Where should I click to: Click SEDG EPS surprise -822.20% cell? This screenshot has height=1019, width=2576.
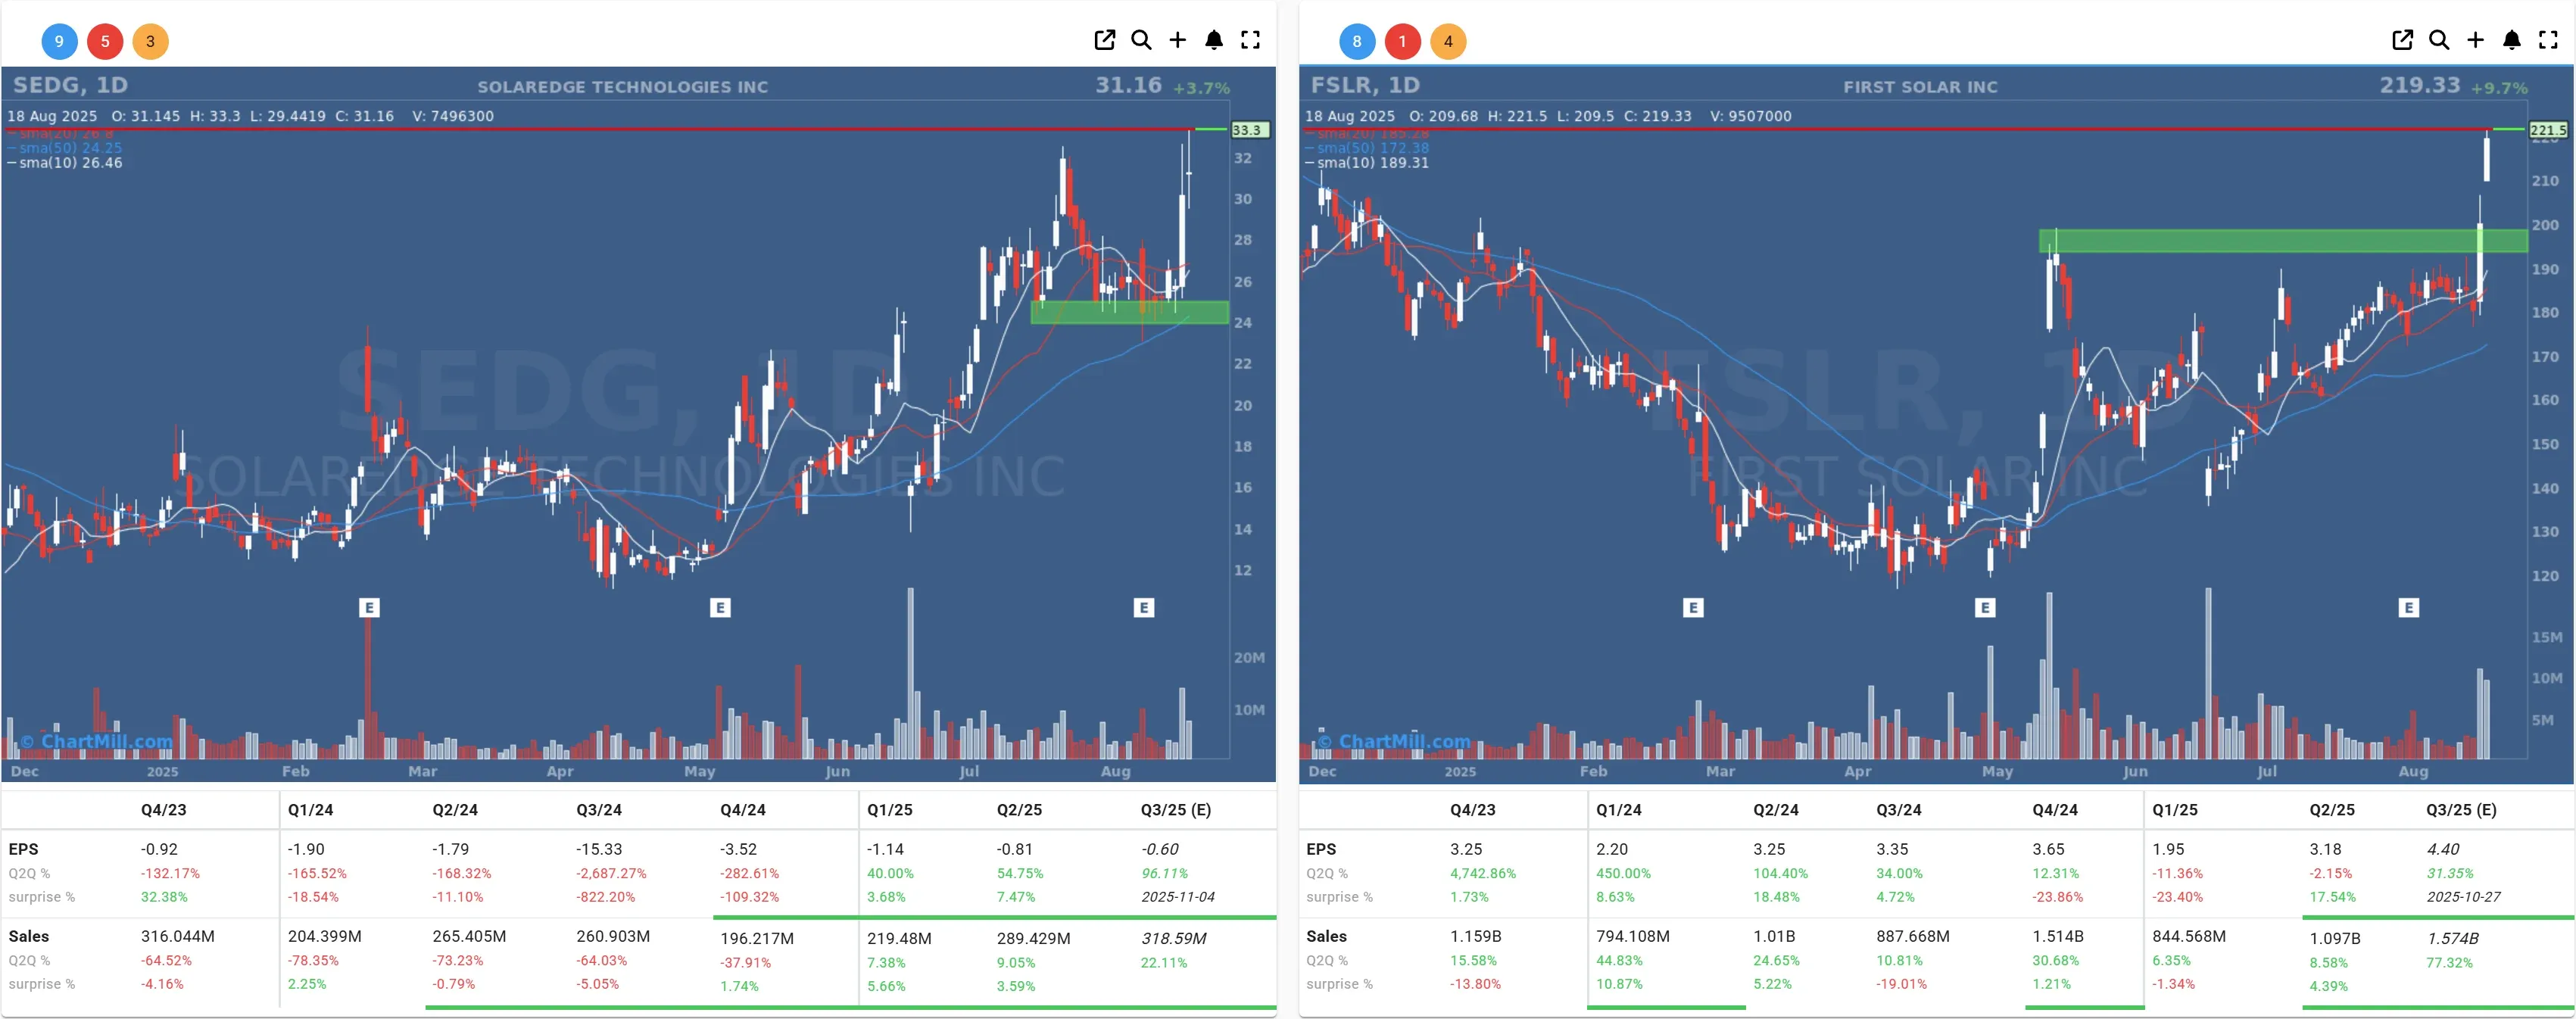(606, 897)
